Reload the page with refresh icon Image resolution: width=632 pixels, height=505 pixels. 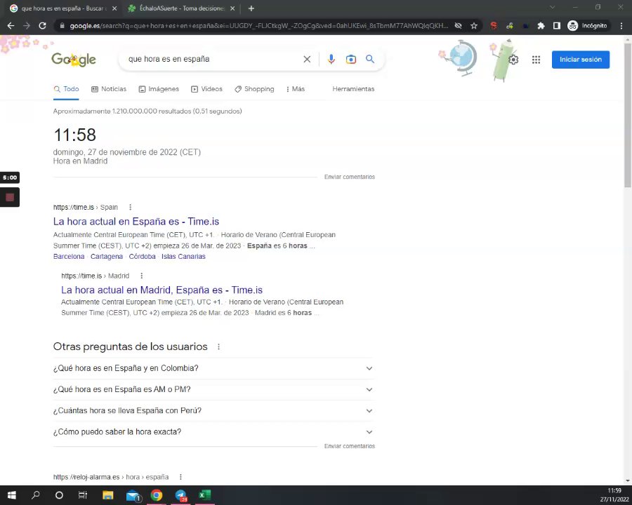click(42, 26)
